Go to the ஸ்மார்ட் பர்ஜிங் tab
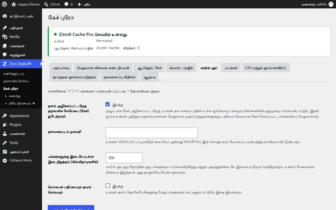 pos(181,68)
